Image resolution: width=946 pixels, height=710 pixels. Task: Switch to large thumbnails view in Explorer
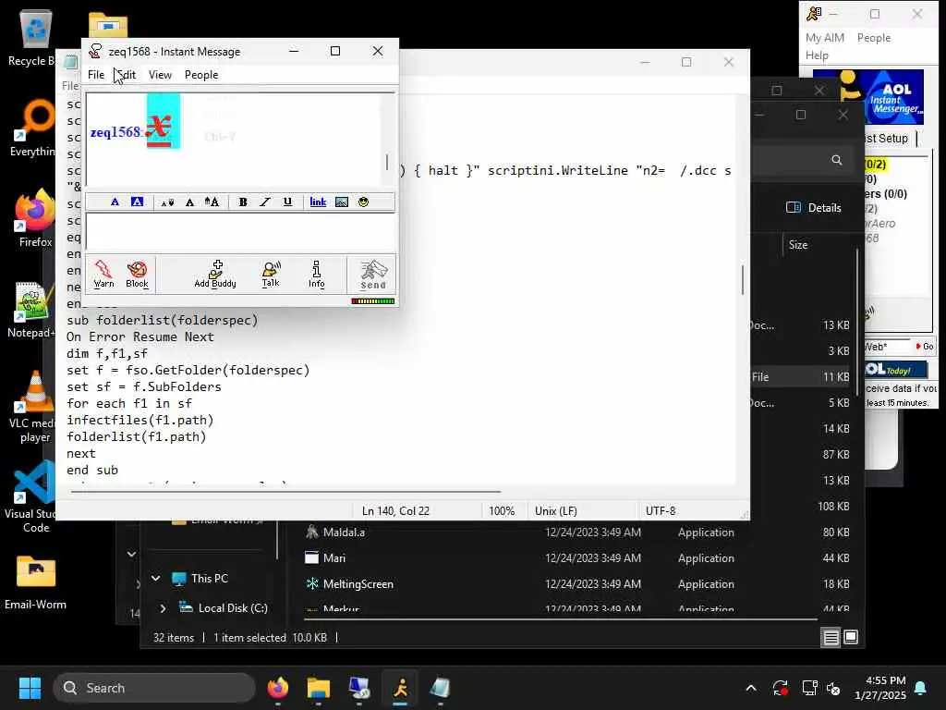pos(851,637)
